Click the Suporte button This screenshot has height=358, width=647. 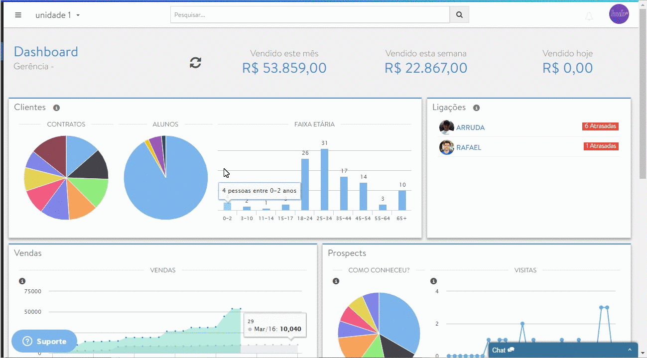pyautogui.click(x=44, y=341)
